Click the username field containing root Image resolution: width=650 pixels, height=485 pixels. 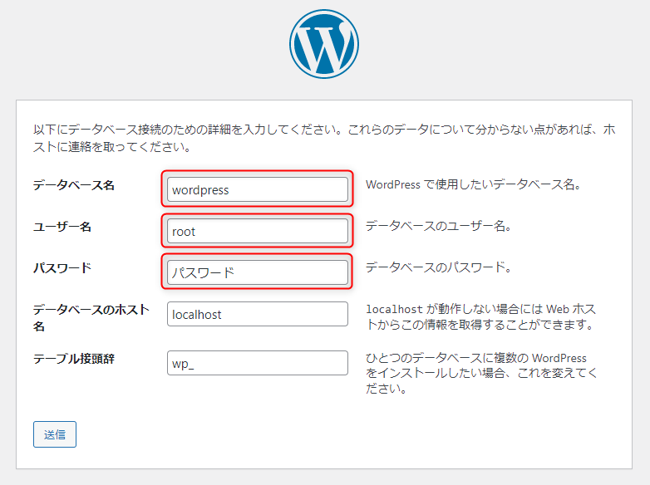pyautogui.click(x=258, y=231)
